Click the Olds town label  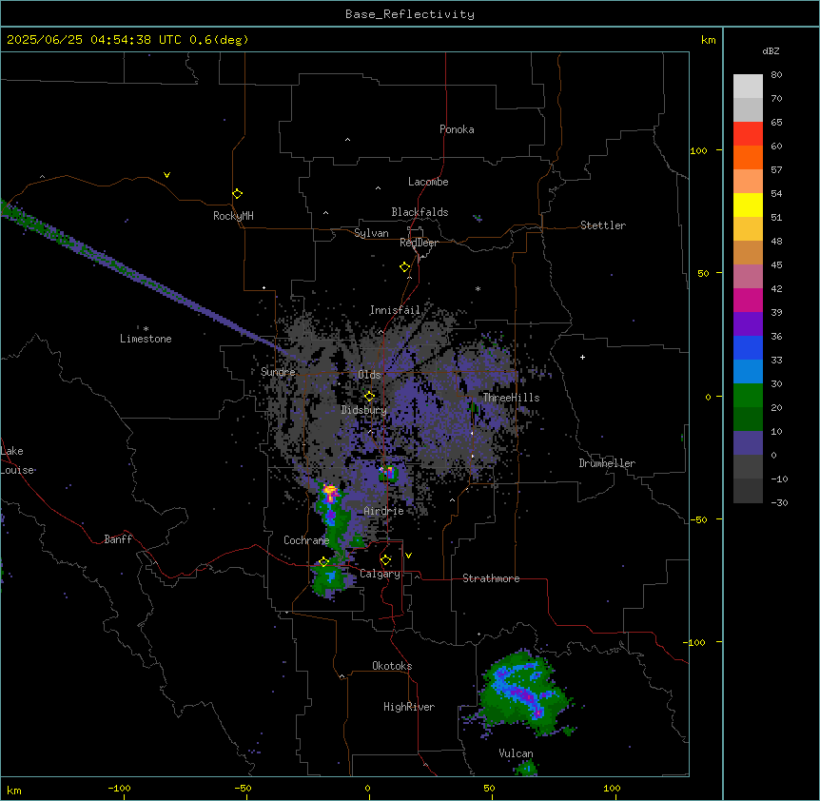point(369,375)
